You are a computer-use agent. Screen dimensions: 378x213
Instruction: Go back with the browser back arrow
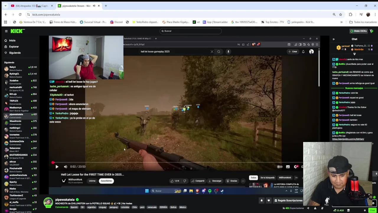pyautogui.click(x=6, y=14)
